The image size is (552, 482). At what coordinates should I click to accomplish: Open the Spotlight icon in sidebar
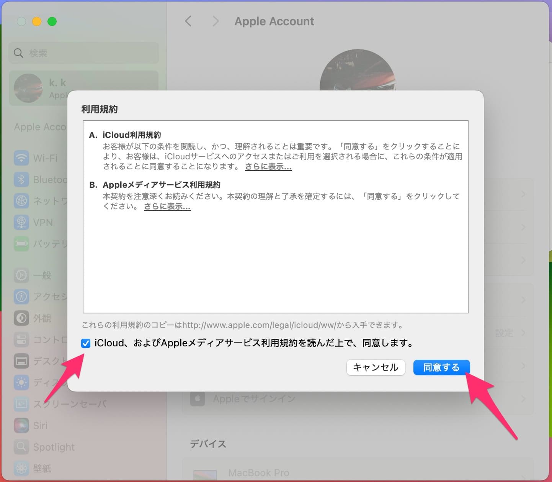pos(21,447)
